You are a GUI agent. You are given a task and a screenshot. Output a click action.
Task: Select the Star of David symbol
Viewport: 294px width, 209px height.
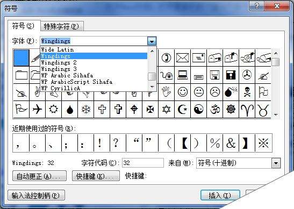coord(166,109)
